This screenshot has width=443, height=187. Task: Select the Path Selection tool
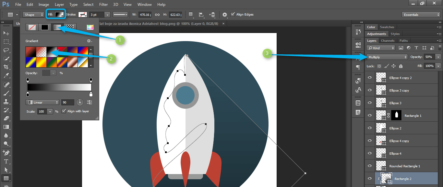(x=6, y=170)
